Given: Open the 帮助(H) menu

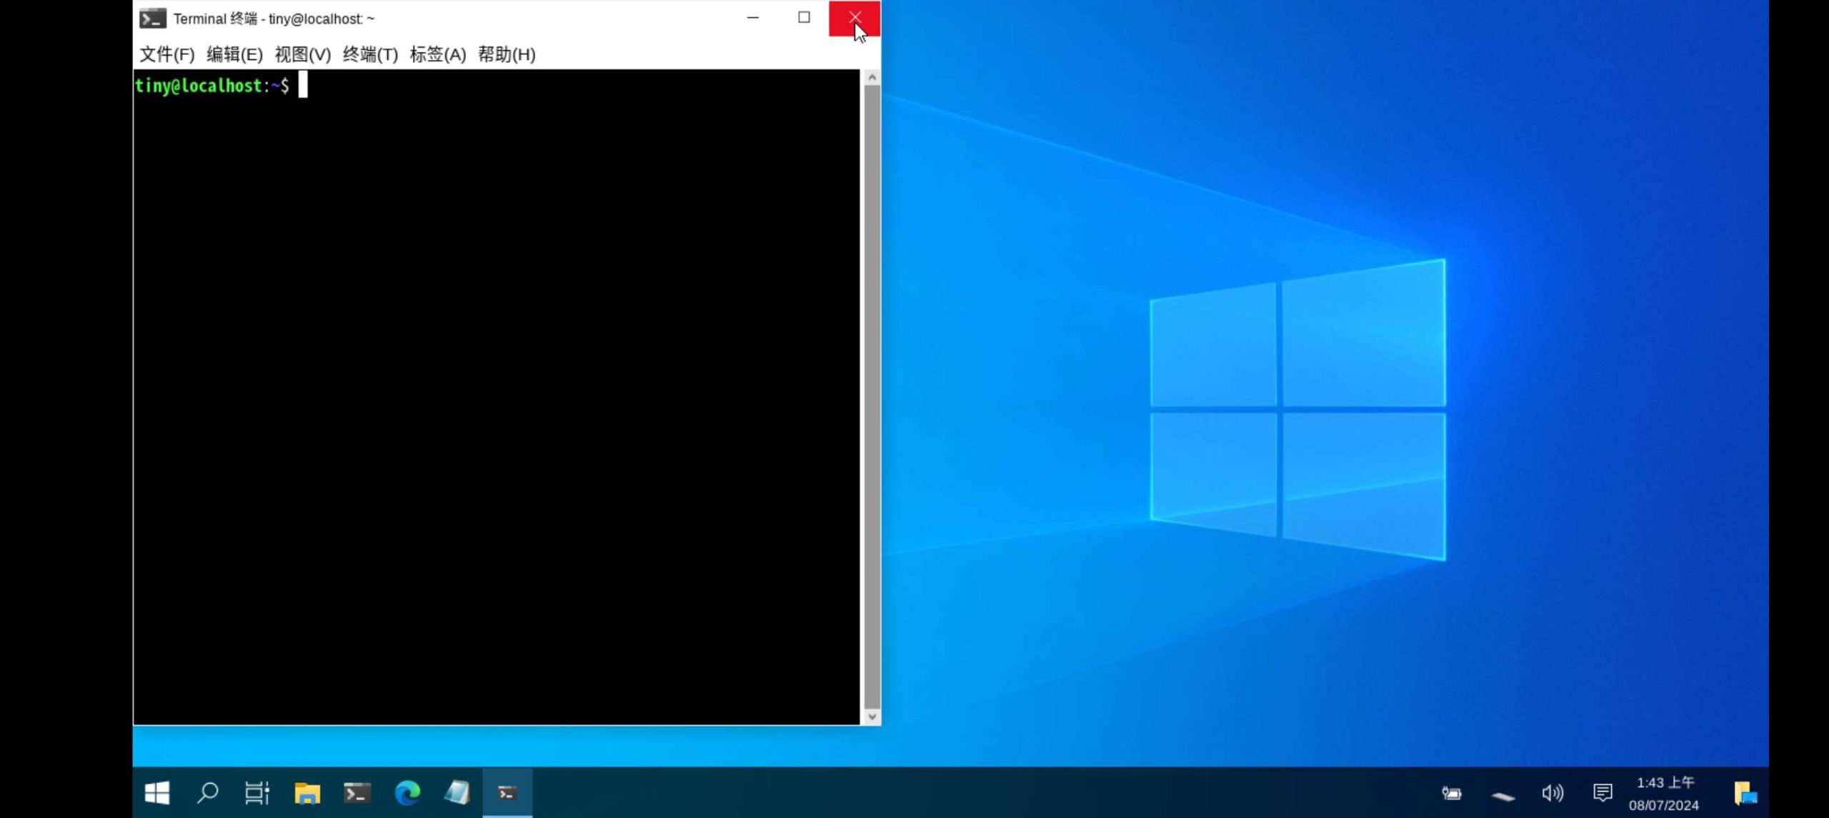Looking at the screenshot, I should pyautogui.click(x=506, y=54).
